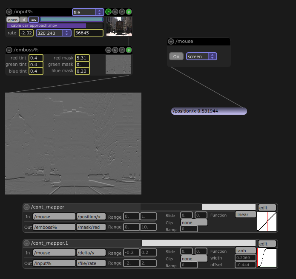Image resolution: width=296 pixels, height=279 pixels.
Task: Toggle green preview (p) on /input% module
Action: tap(129, 12)
